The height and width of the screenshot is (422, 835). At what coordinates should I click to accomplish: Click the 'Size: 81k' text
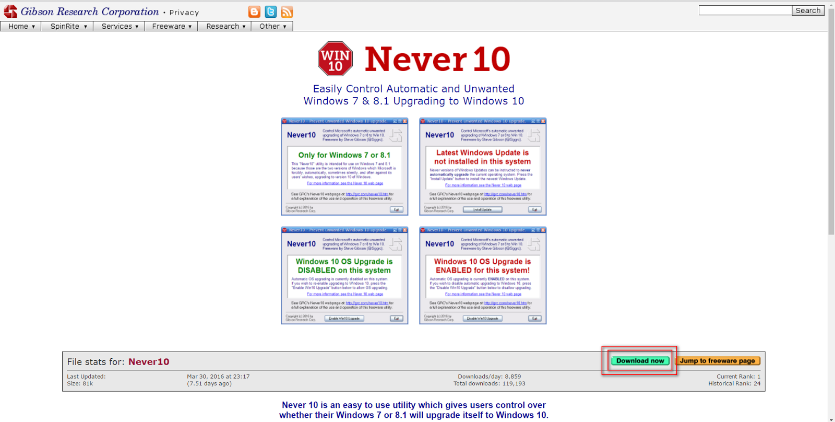(x=80, y=383)
